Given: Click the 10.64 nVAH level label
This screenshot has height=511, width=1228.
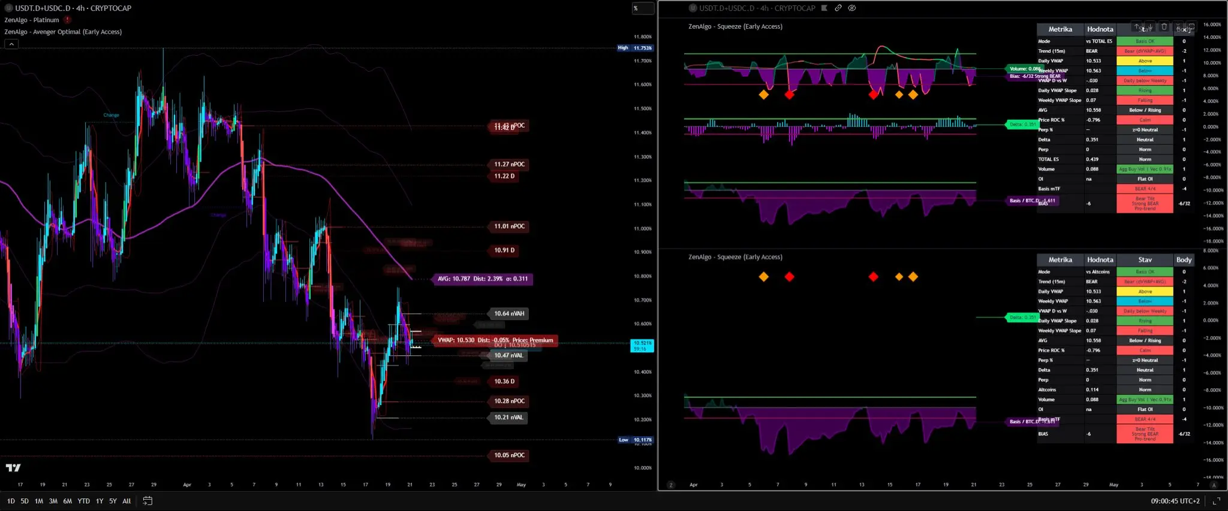Looking at the screenshot, I should click(x=509, y=313).
